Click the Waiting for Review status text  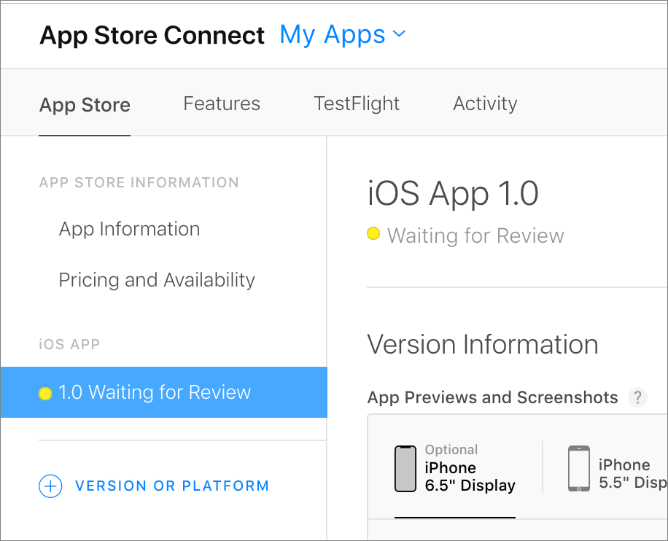click(475, 236)
